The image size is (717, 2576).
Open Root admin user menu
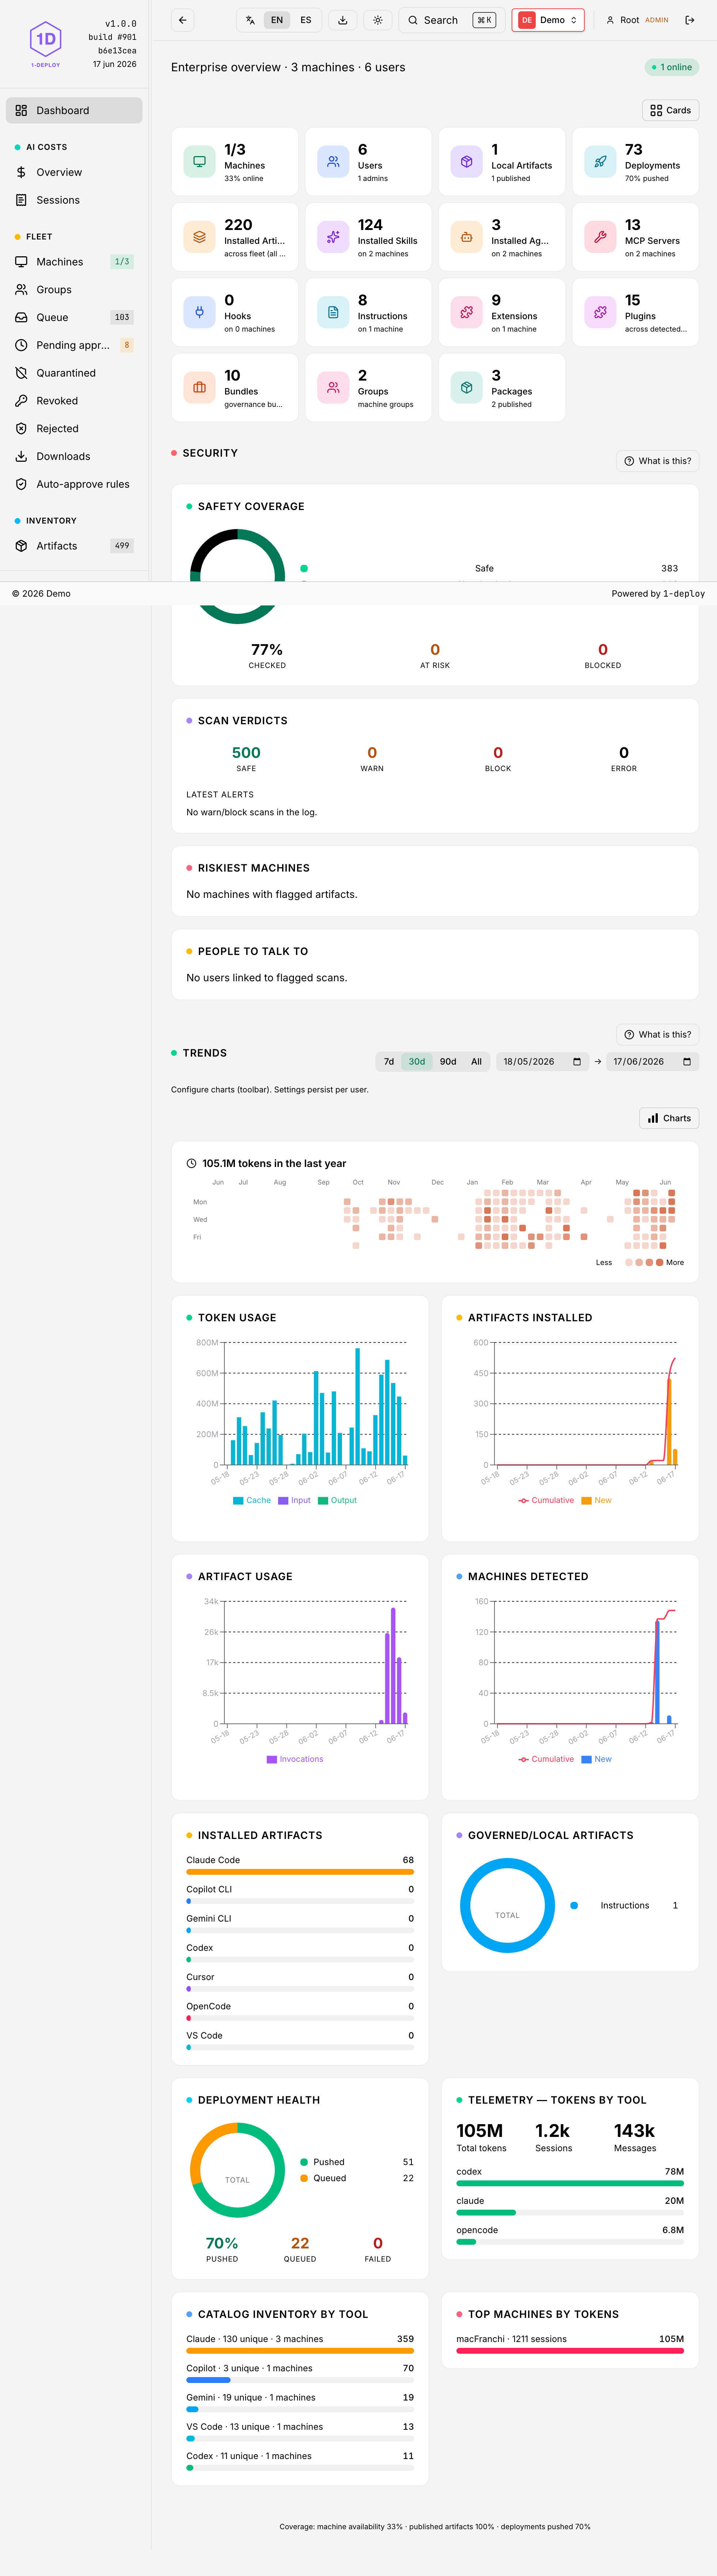point(637,20)
